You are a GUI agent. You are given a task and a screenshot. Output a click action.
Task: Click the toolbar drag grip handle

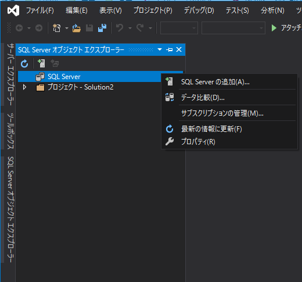click(9, 28)
